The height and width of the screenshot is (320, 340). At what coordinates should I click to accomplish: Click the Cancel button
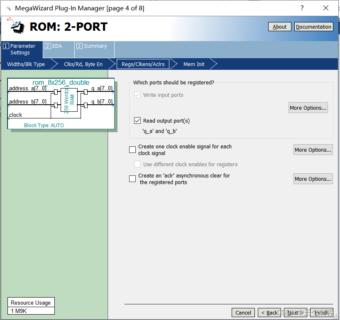(x=243, y=313)
